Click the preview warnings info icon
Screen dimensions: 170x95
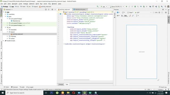pos(166,12)
